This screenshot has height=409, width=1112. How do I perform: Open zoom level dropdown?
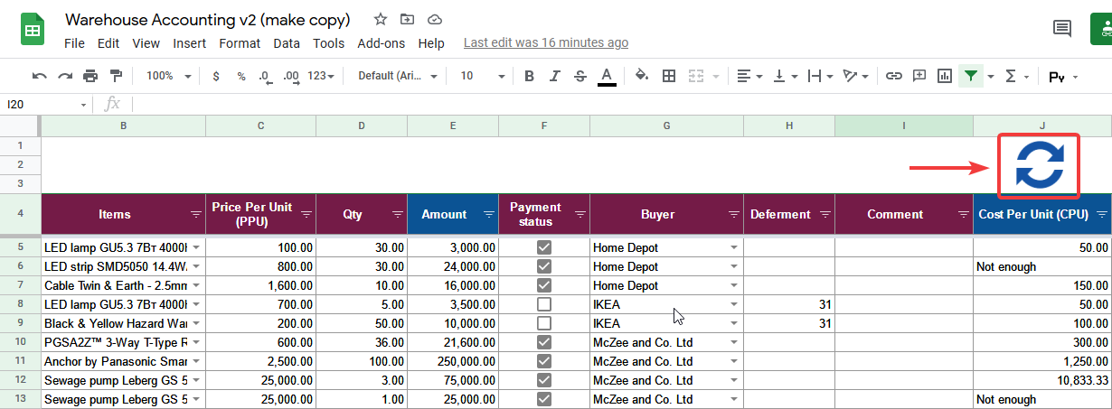pos(168,76)
